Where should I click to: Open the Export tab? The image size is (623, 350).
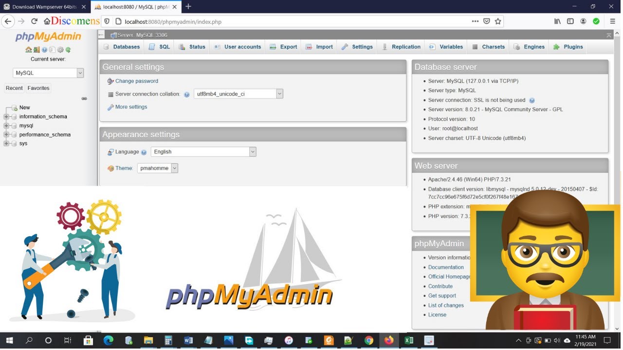[x=283, y=47]
